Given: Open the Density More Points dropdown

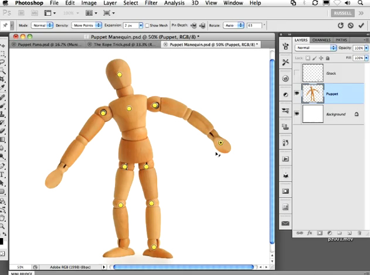Looking at the screenshot, I should pos(86,26).
